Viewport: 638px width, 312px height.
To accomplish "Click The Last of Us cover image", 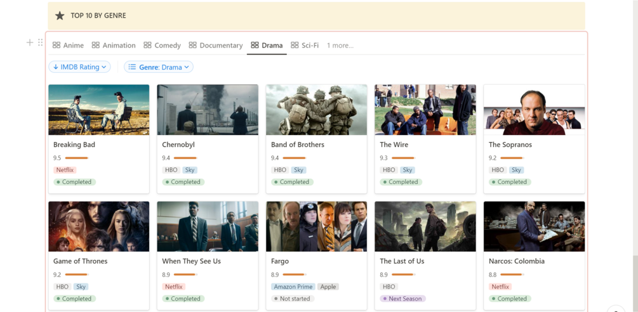I will point(425,226).
